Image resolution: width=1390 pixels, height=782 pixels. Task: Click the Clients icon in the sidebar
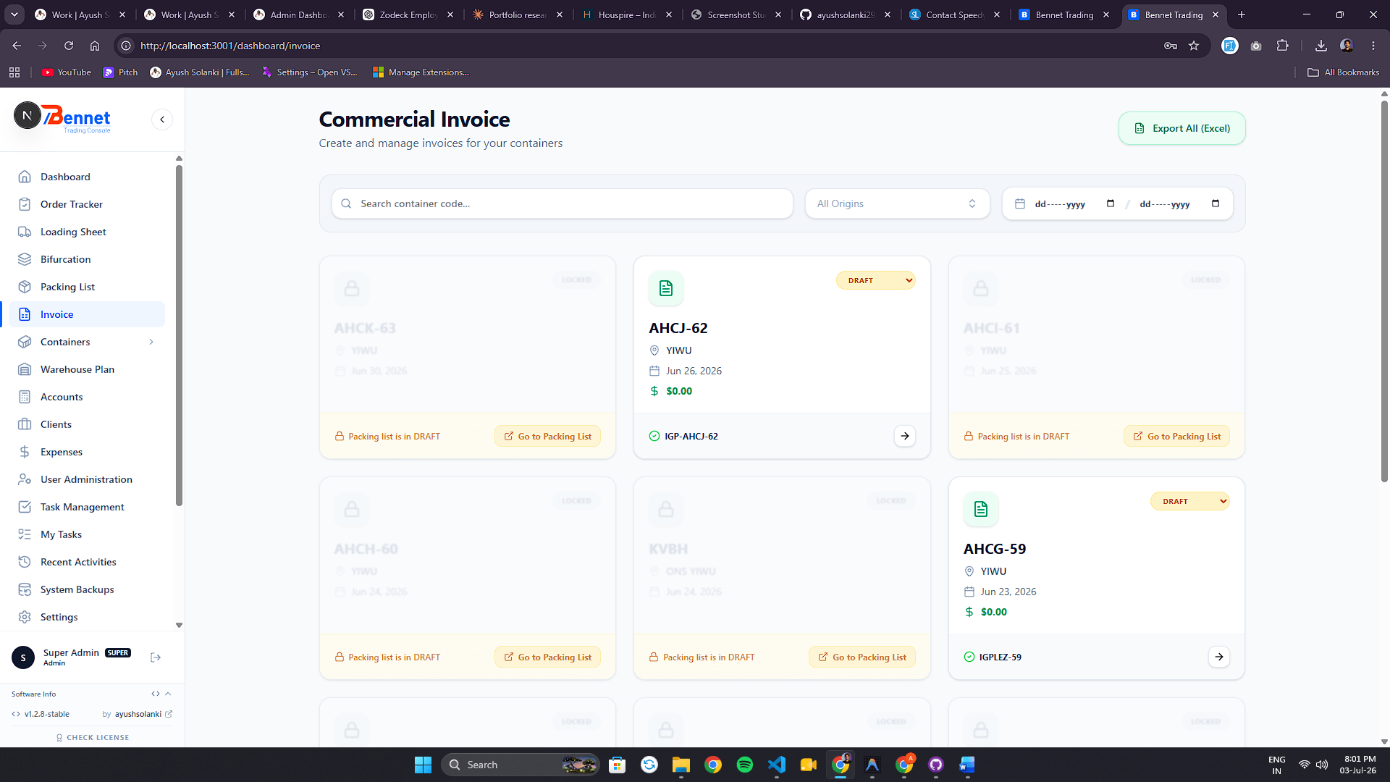[x=25, y=424]
